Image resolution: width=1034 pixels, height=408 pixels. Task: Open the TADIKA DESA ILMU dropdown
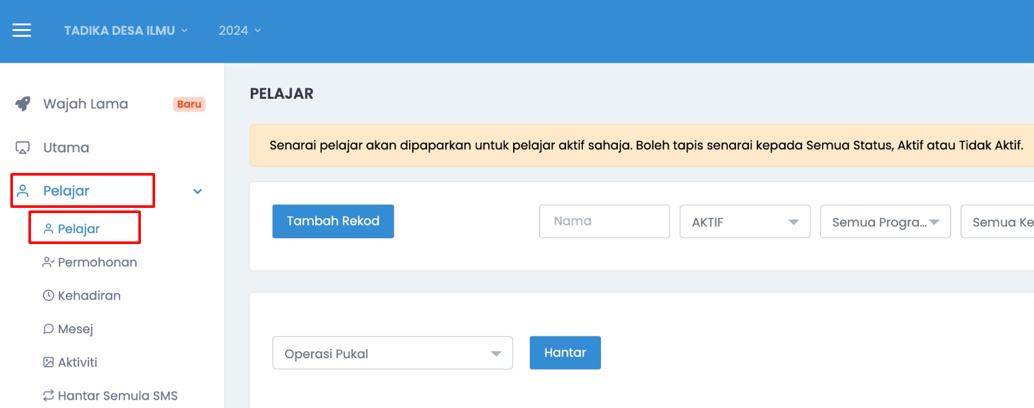tap(126, 30)
